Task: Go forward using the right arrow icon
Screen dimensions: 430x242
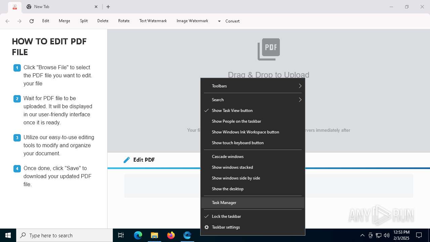Action: (x=19, y=21)
